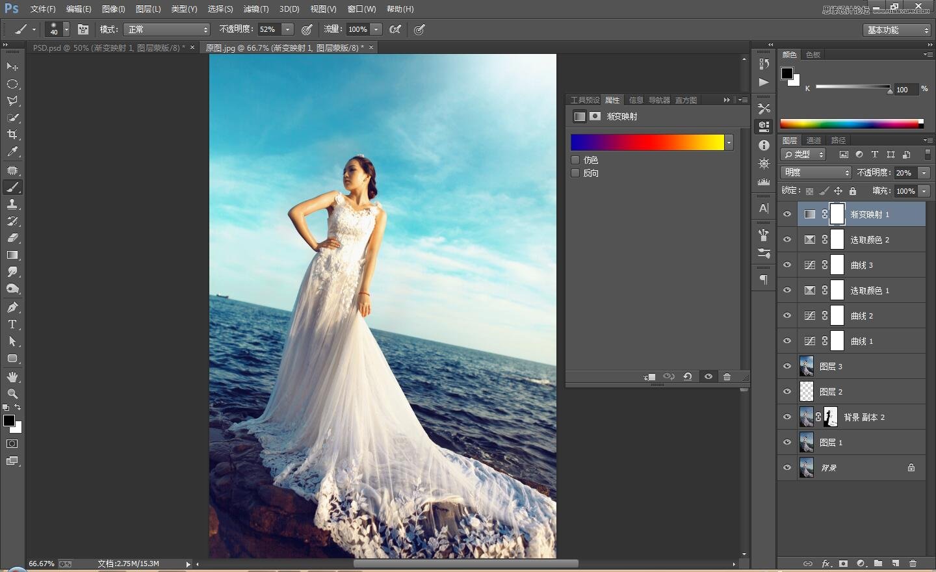
Task: Open the blend mode 明度 dropdown
Action: coord(816,172)
